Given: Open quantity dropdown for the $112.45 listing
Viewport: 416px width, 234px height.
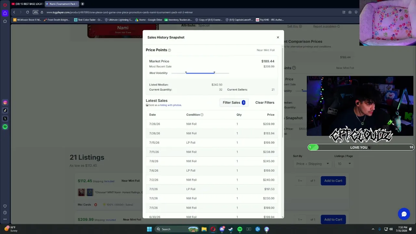Looking at the screenshot, I should pyautogui.click(x=300, y=181).
